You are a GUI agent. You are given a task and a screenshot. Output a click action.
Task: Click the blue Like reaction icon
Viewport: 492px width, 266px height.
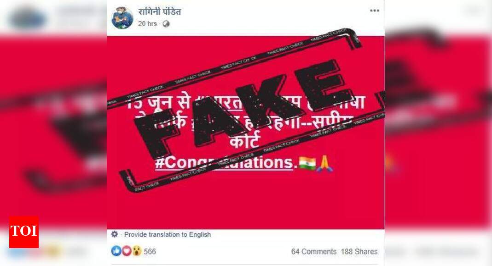click(116, 251)
